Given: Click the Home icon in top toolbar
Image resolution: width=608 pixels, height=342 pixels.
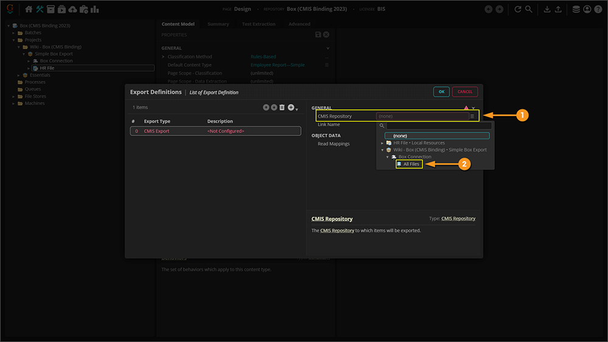Looking at the screenshot, I should 29,9.
